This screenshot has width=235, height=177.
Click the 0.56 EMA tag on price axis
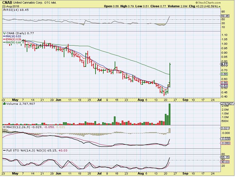tap(224, 83)
